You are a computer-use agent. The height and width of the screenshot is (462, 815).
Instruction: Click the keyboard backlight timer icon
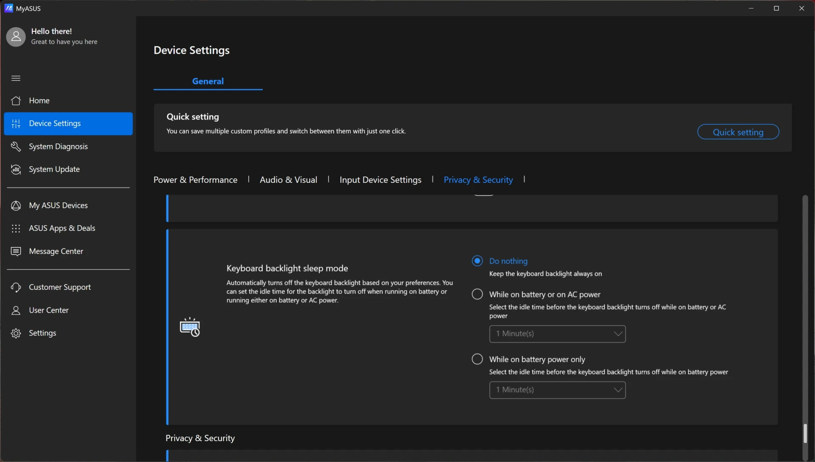pyautogui.click(x=190, y=327)
